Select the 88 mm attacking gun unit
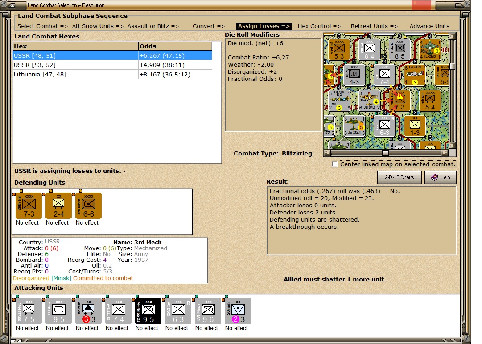The image size is (482, 344). (x=89, y=311)
